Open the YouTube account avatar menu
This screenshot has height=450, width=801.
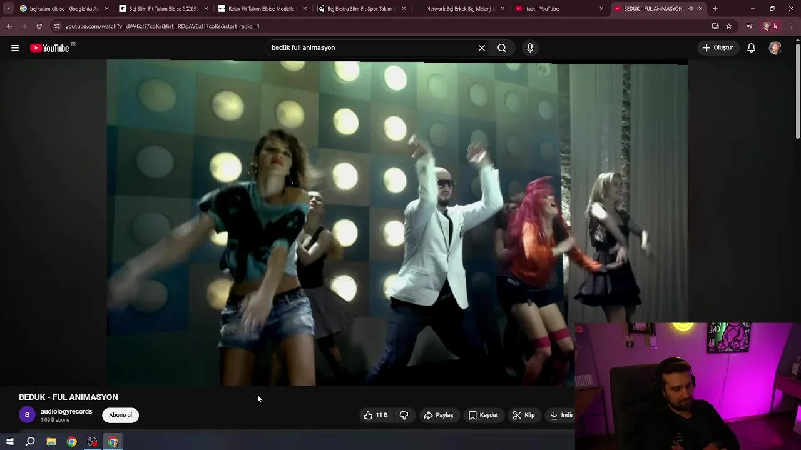[x=775, y=48]
